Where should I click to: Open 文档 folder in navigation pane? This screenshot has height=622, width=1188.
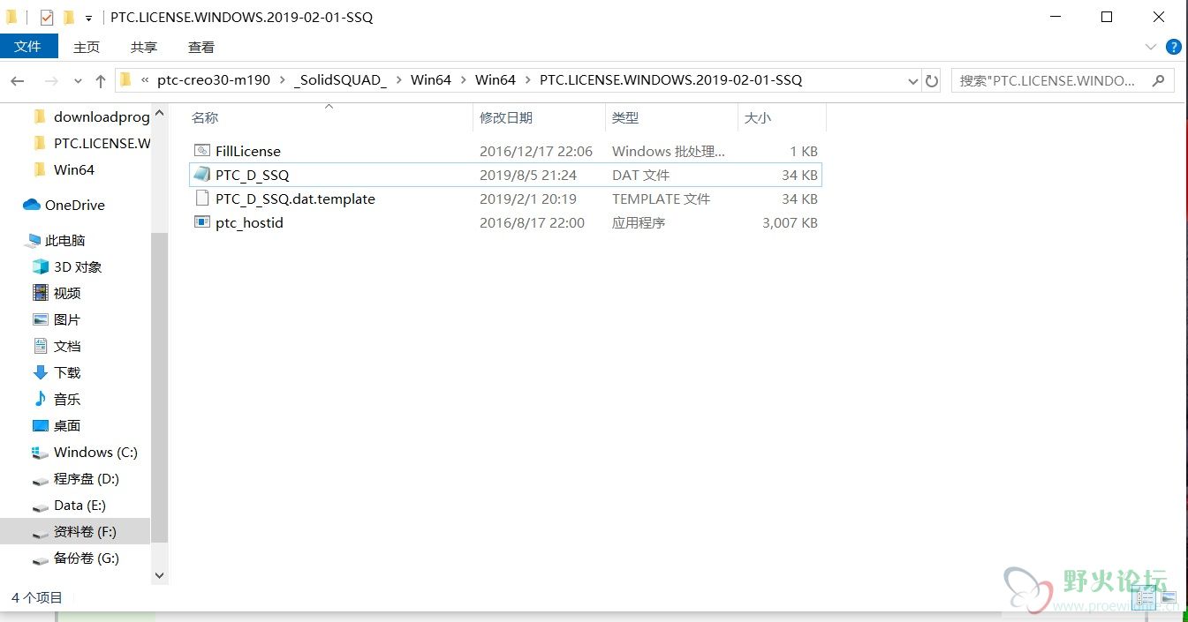(x=67, y=346)
